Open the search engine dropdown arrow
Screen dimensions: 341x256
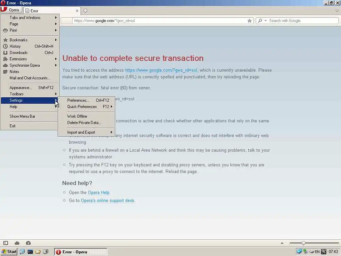tap(265, 21)
